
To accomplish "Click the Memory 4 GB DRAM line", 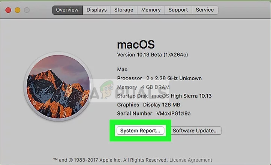I will click(143, 87).
